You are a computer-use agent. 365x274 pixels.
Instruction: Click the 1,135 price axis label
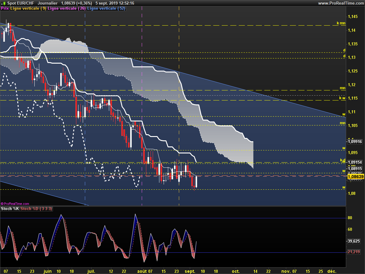352,44
